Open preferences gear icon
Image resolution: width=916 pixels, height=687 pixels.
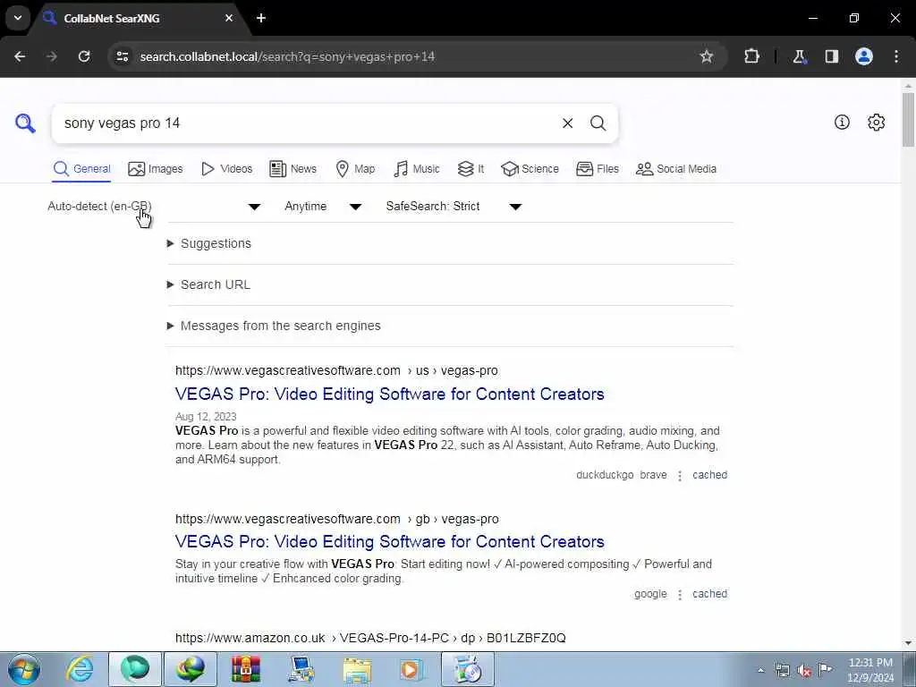tap(876, 122)
